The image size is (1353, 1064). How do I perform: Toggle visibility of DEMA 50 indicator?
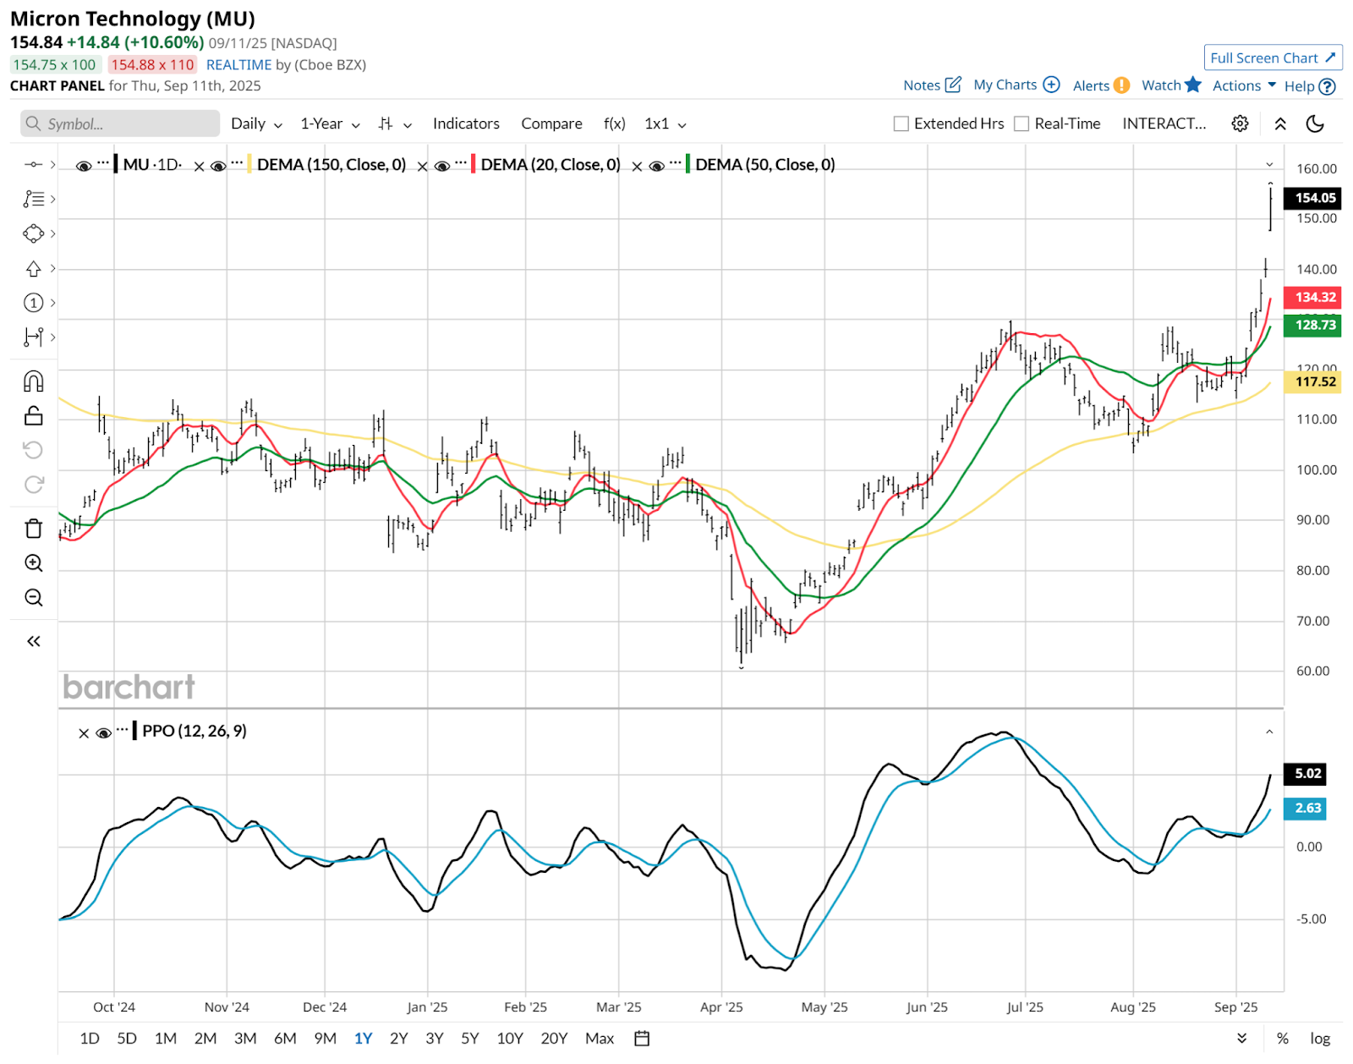point(656,166)
